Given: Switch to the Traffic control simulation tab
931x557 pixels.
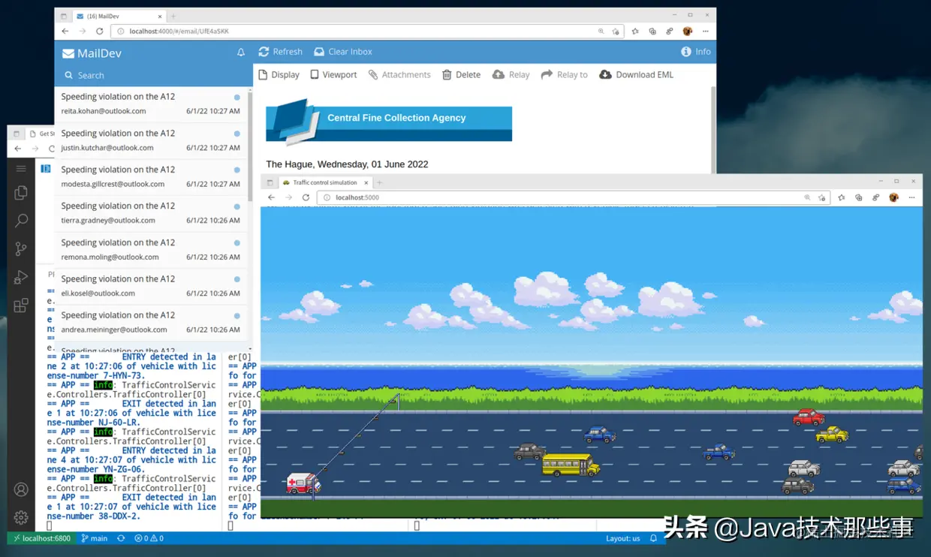Looking at the screenshot, I should tap(323, 182).
